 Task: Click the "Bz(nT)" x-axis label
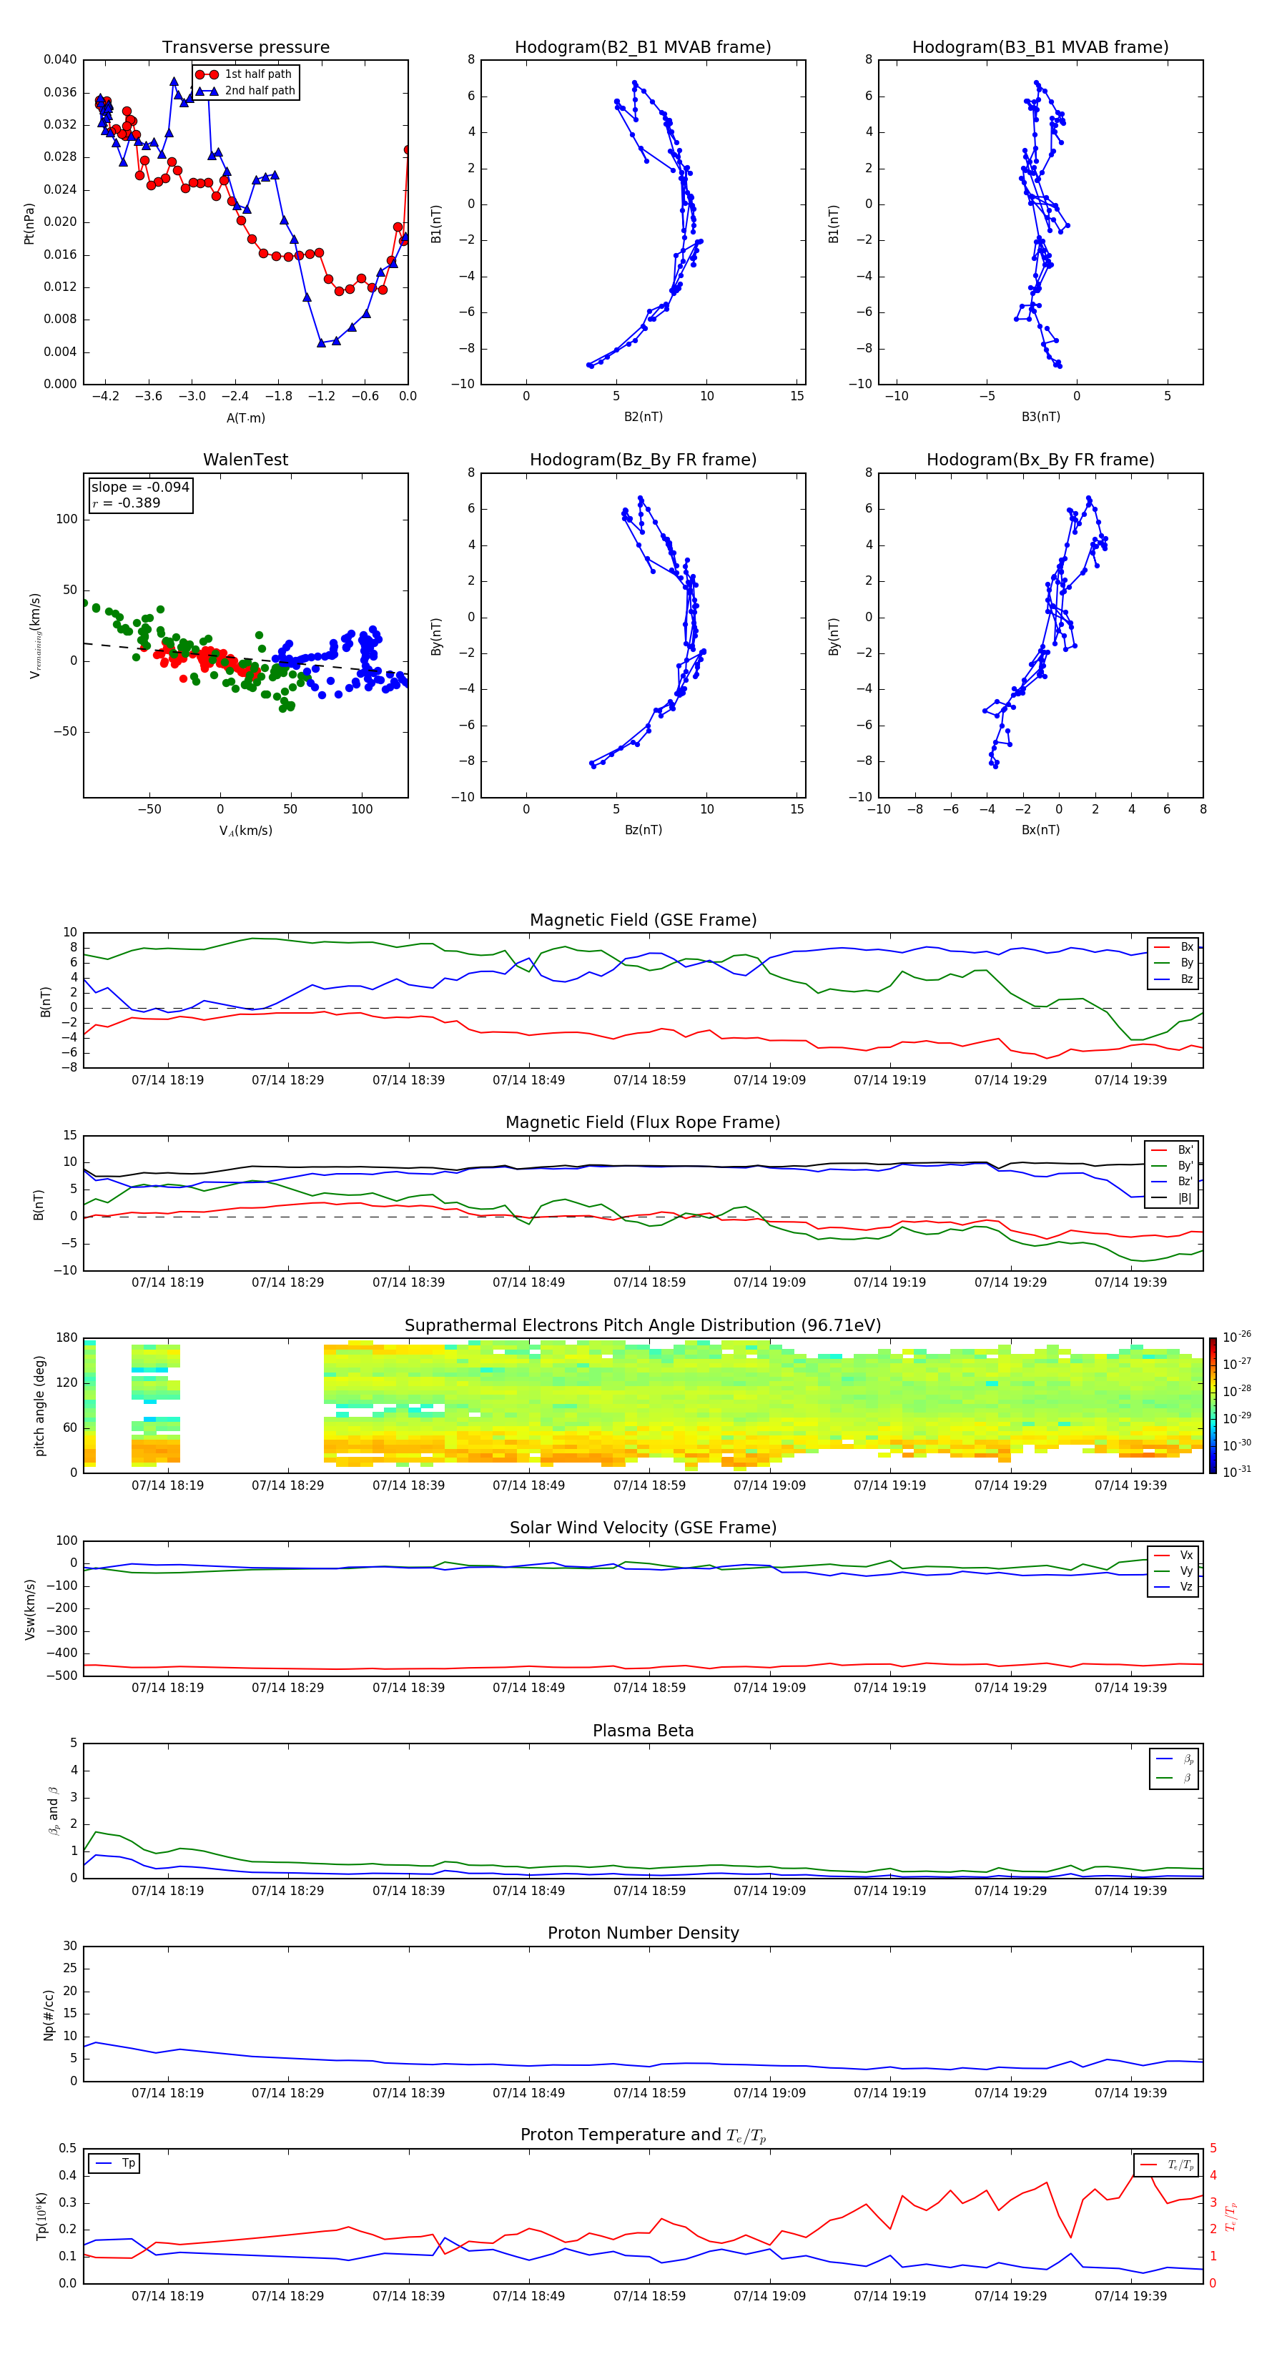(643, 830)
